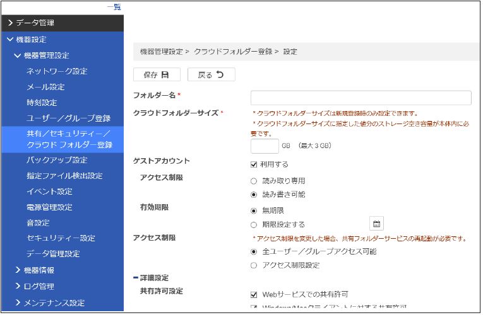Screen dimensions: 483x315
Task: Click the undo arrow icon on the 戻る button
Action: [220, 74]
